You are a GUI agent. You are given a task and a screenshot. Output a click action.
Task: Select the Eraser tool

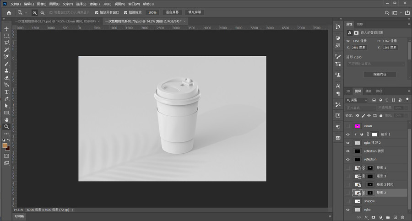point(6,78)
